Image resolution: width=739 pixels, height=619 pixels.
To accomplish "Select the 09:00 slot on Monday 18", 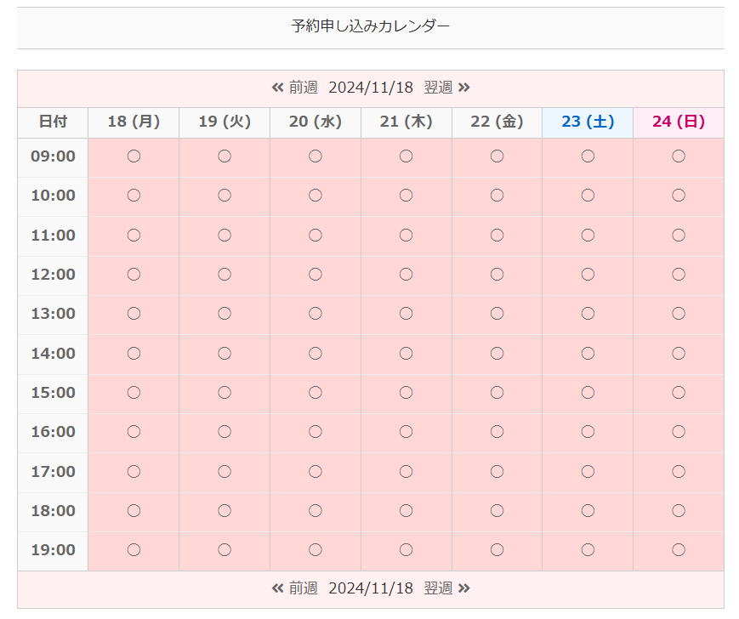I will [134, 156].
